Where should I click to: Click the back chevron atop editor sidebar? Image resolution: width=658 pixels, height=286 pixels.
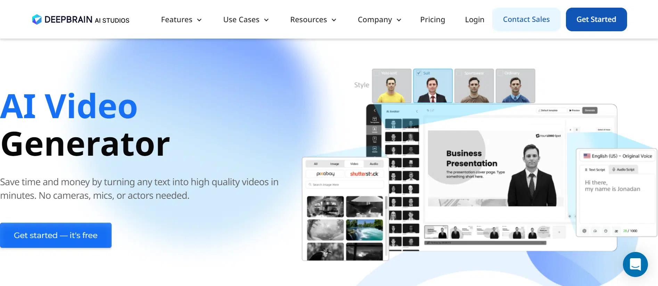coord(375,110)
